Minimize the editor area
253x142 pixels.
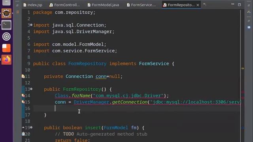pos(232,4)
